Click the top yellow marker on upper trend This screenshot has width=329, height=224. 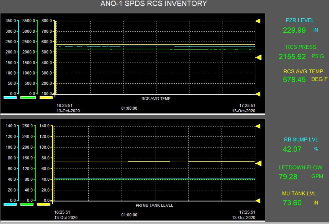tap(258, 21)
